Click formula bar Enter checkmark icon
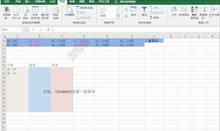Screen dimensions: 220x131 pos(41,29)
